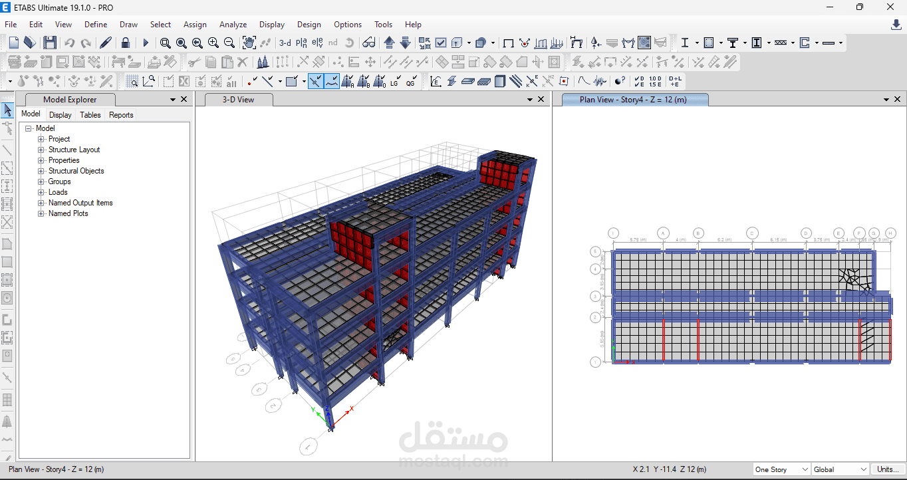Image resolution: width=907 pixels, height=480 pixels.
Task: Open the 3-D View panel dropdown arrow
Action: (x=531, y=100)
